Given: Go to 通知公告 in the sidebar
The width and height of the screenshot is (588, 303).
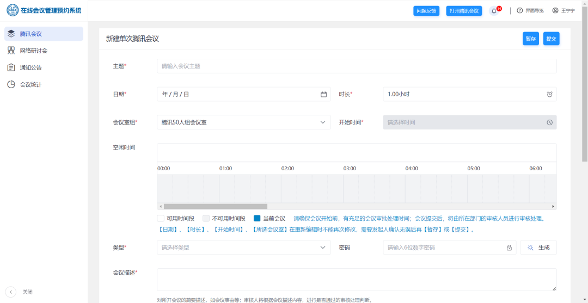Looking at the screenshot, I should [x=44, y=68].
